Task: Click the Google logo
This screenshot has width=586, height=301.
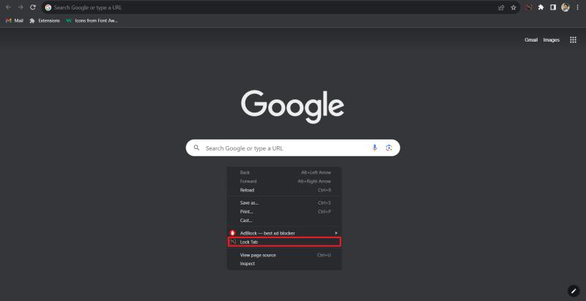Action: tap(292, 107)
